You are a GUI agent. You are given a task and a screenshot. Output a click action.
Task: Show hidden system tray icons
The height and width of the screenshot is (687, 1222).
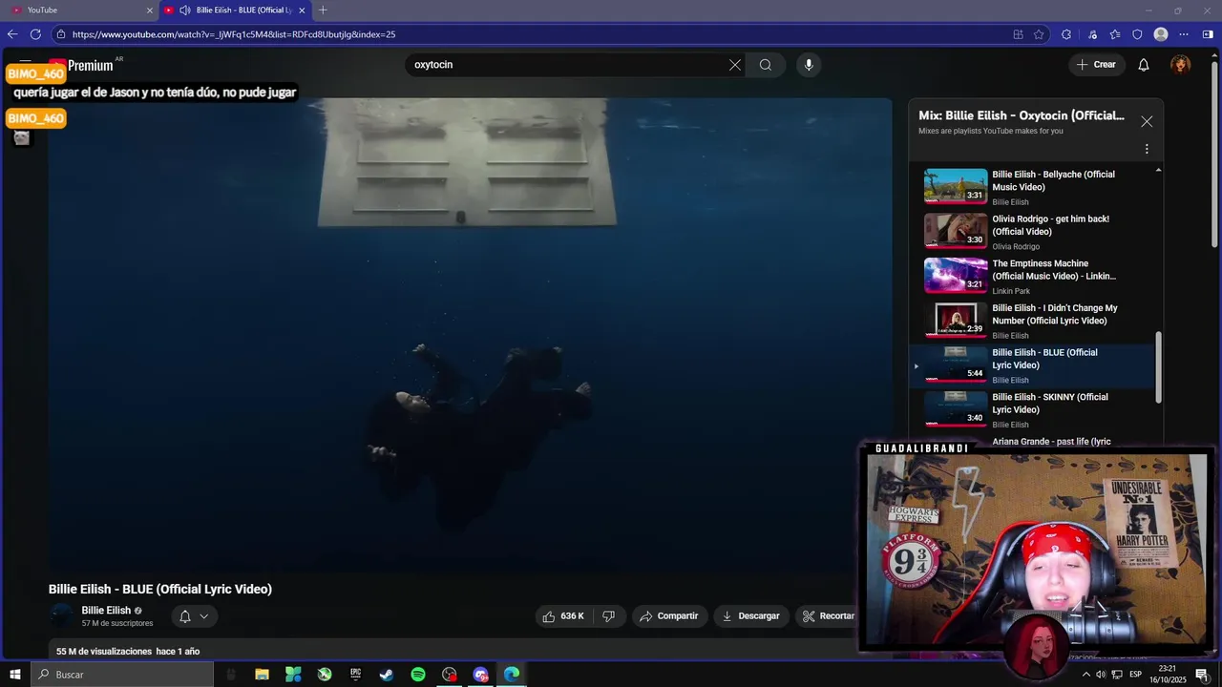pos(1085,675)
